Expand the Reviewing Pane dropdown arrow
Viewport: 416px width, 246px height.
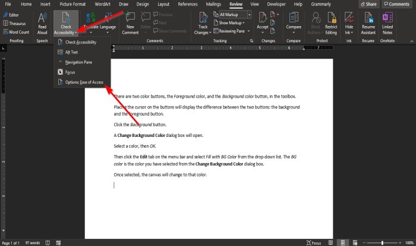(x=248, y=31)
